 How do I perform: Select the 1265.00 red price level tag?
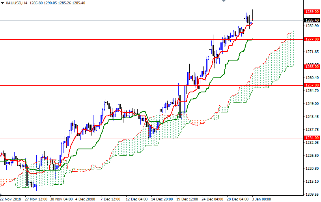312,67
